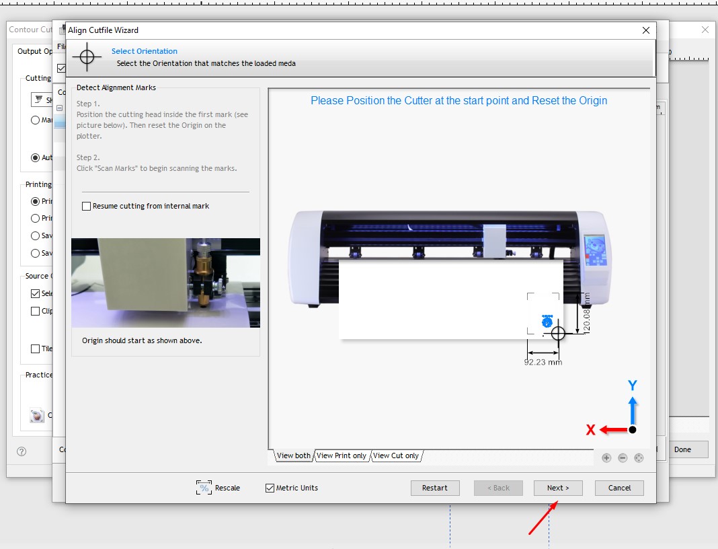
Task: Select the second Sav radio button
Action: [35, 253]
